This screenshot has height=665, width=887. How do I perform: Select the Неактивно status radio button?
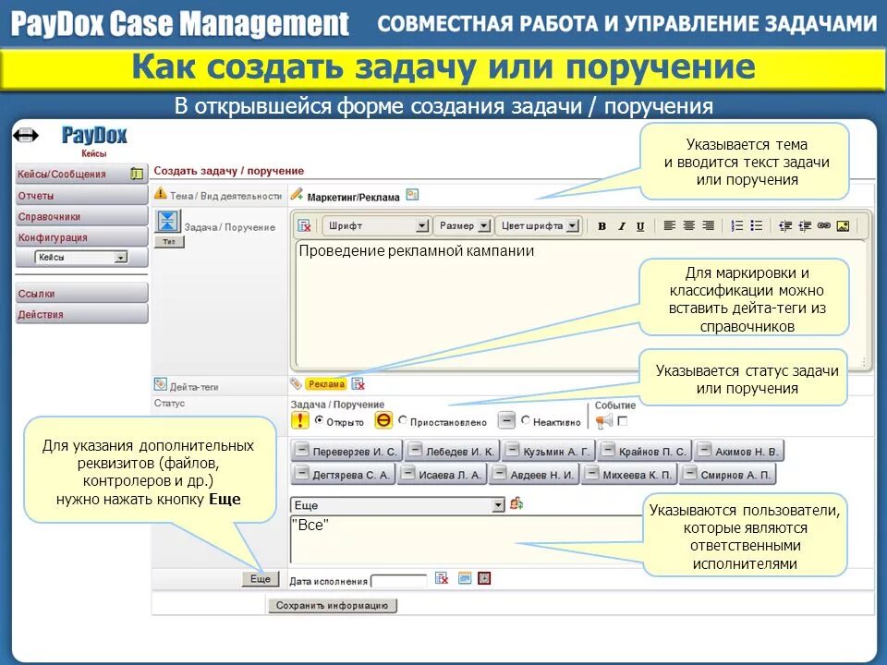(526, 420)
